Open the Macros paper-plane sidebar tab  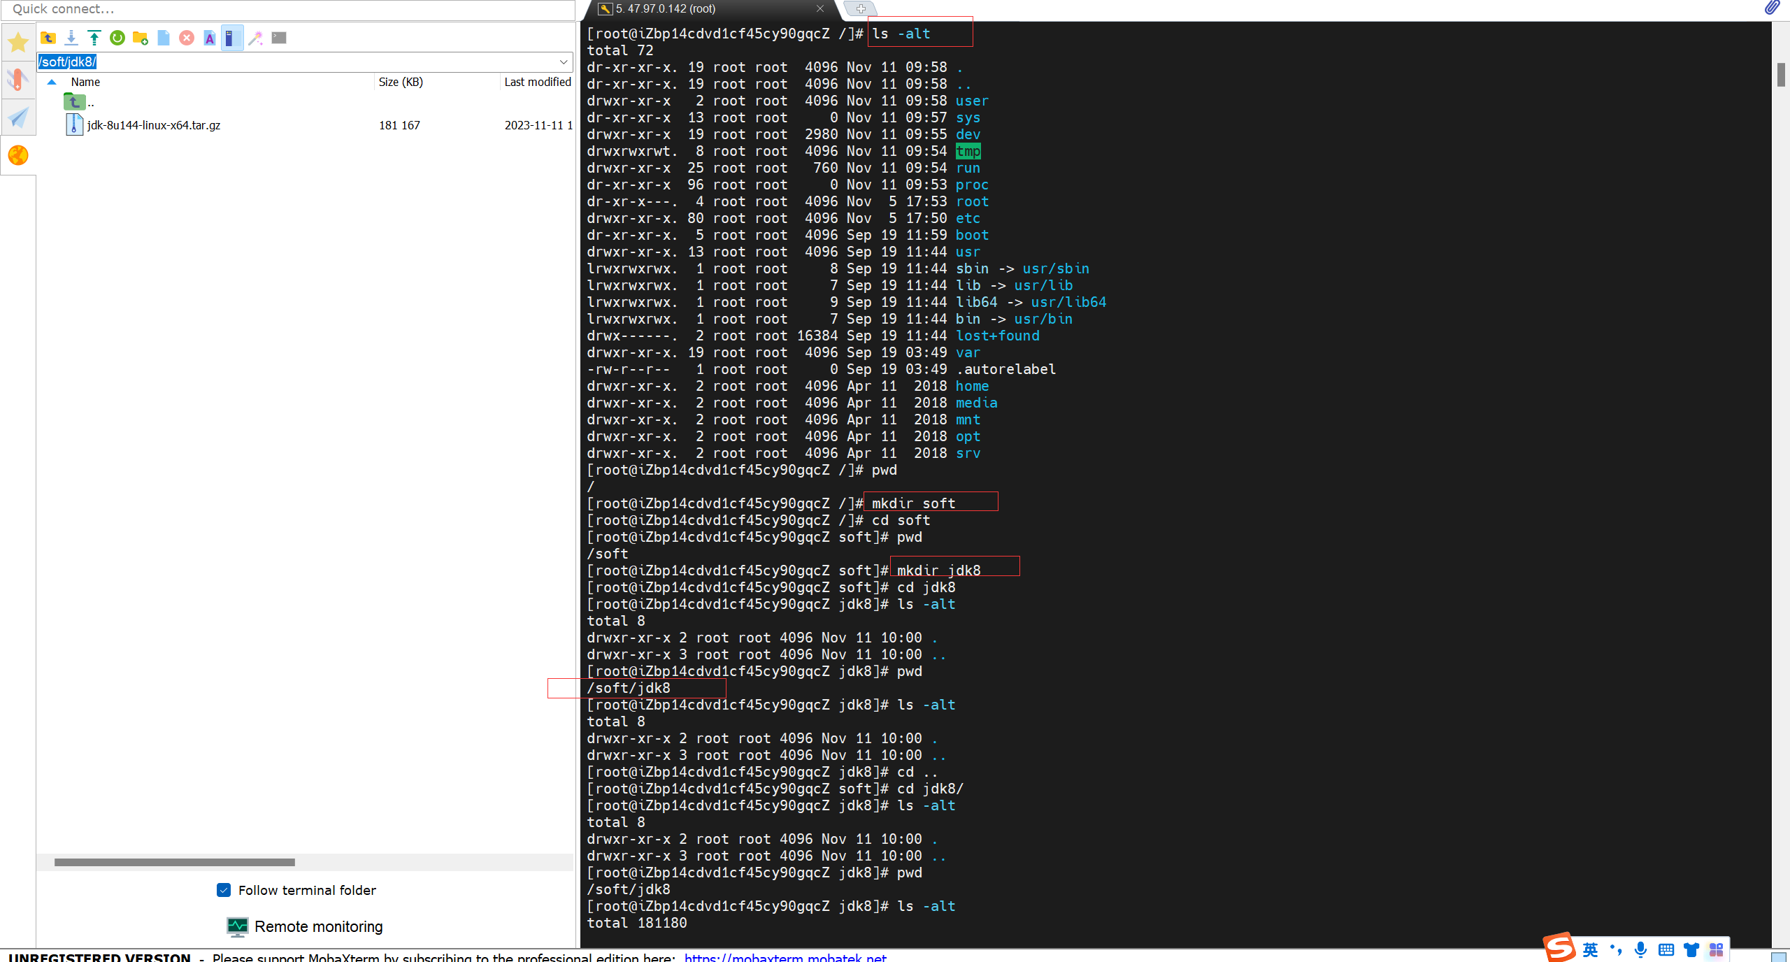point(18,117)
